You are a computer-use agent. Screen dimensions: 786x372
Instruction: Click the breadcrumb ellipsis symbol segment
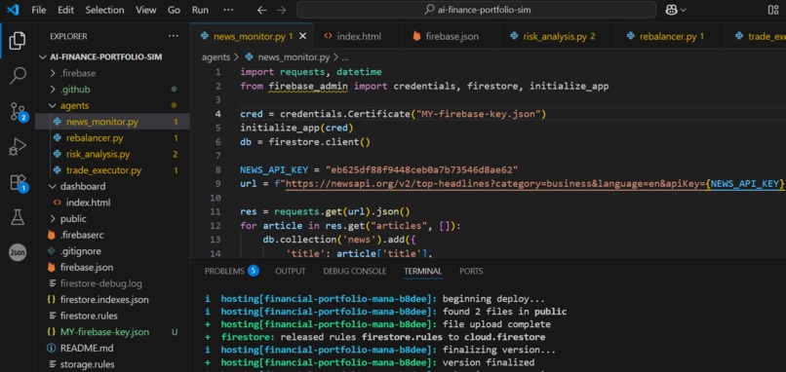[345, 57]
